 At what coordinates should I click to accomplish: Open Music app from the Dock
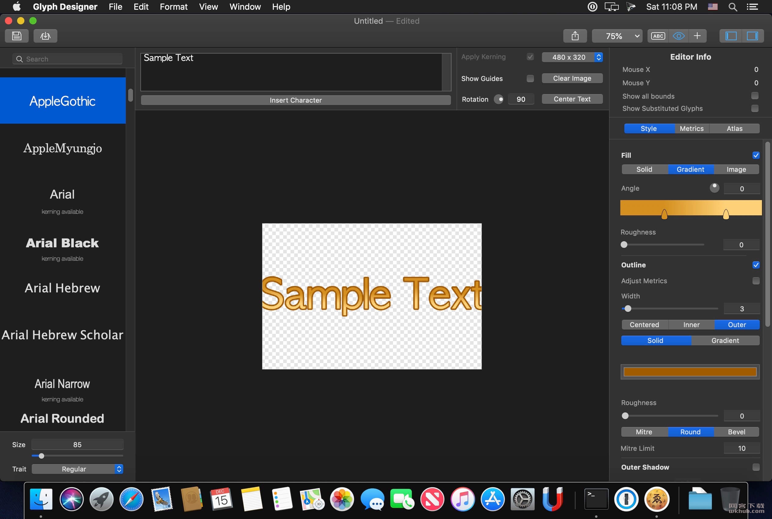462,499
